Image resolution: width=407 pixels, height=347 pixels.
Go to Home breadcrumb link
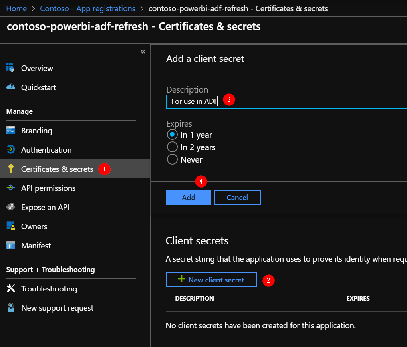tap(16, 8)
